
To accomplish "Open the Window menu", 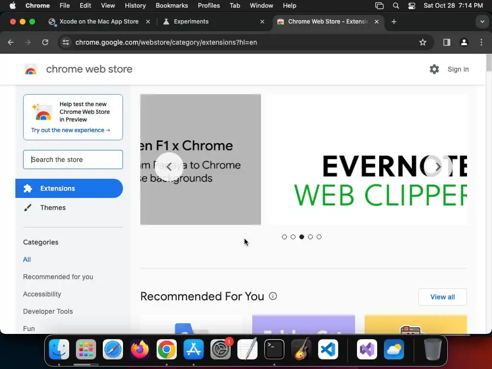I will tap(261, 6).
